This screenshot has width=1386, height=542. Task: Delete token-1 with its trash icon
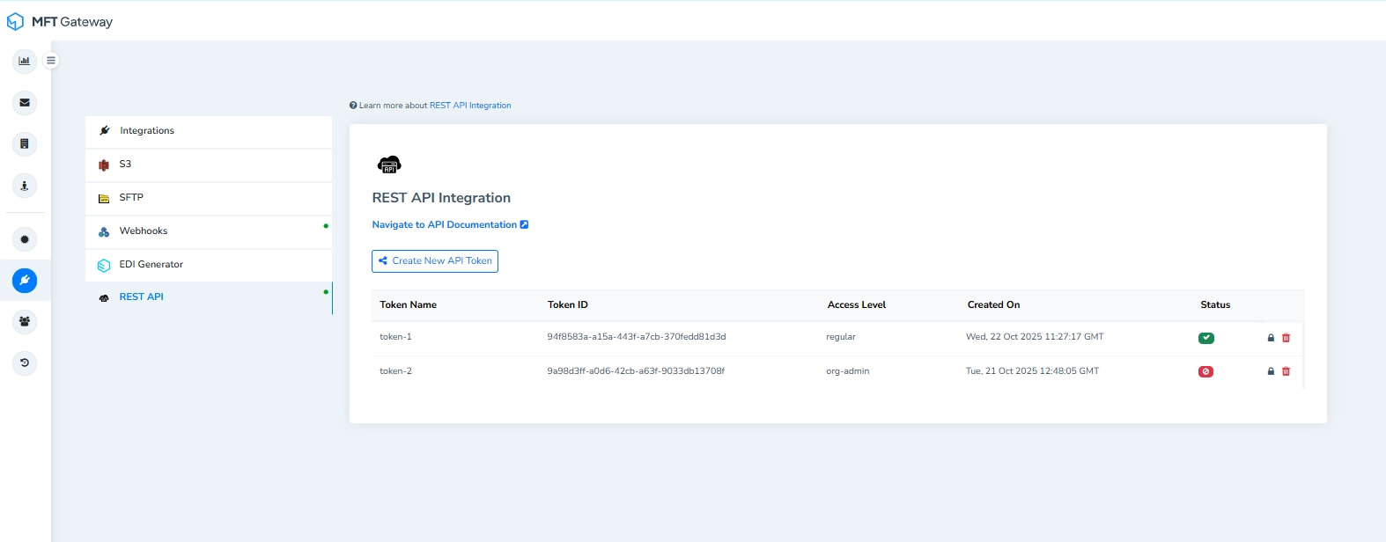tap(1286, 338)
